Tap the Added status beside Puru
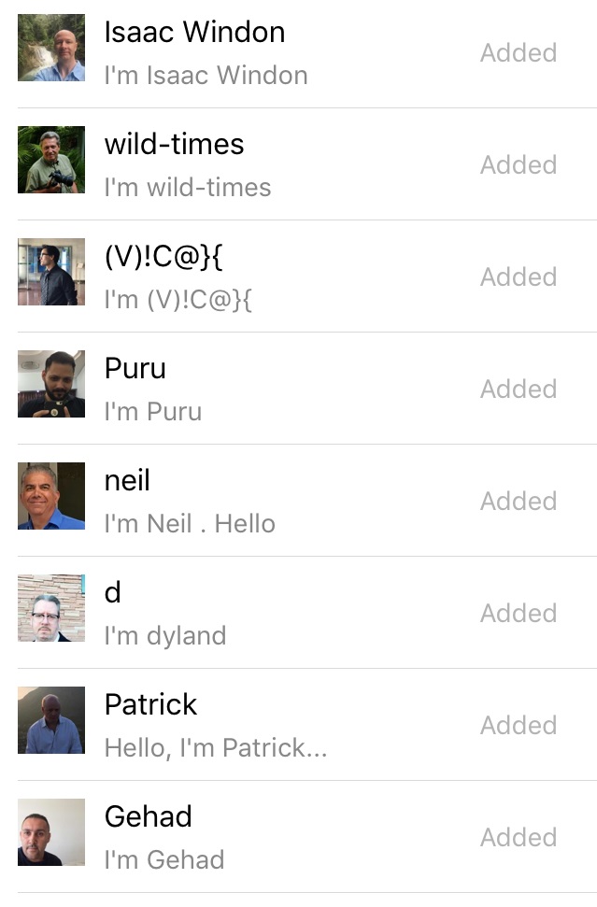The height and width of the screenshot is (907, 597). coord(519,390)
